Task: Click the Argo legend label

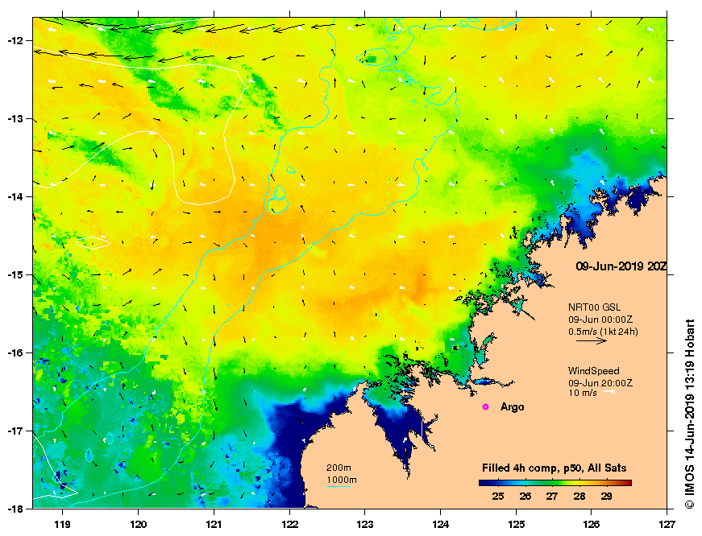Action: click(512, 407)
